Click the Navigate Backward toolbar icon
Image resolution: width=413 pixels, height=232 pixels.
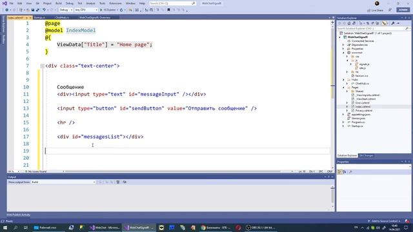click(x=7, y=10)
